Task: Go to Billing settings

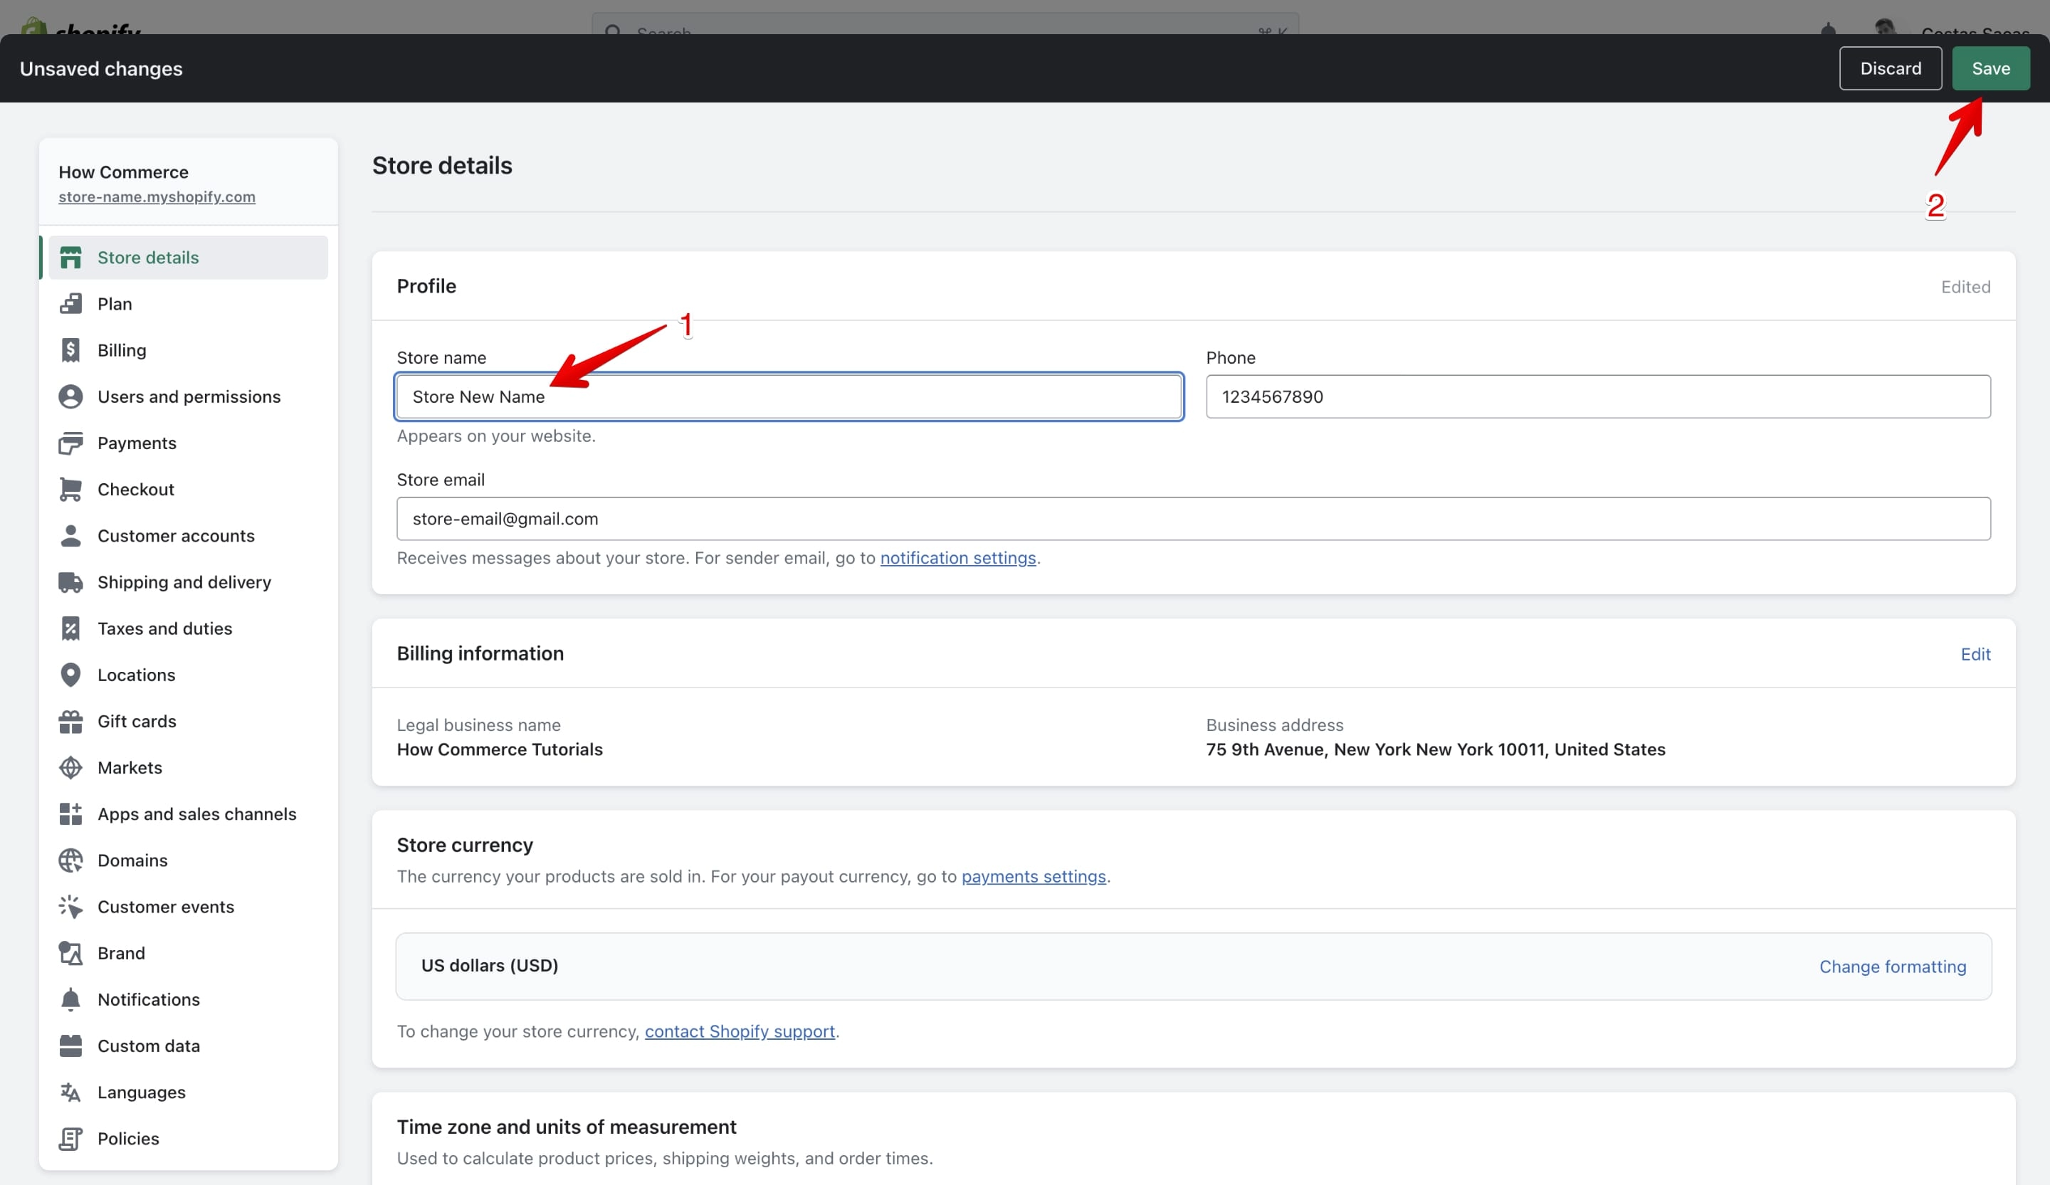Action: 188,351
